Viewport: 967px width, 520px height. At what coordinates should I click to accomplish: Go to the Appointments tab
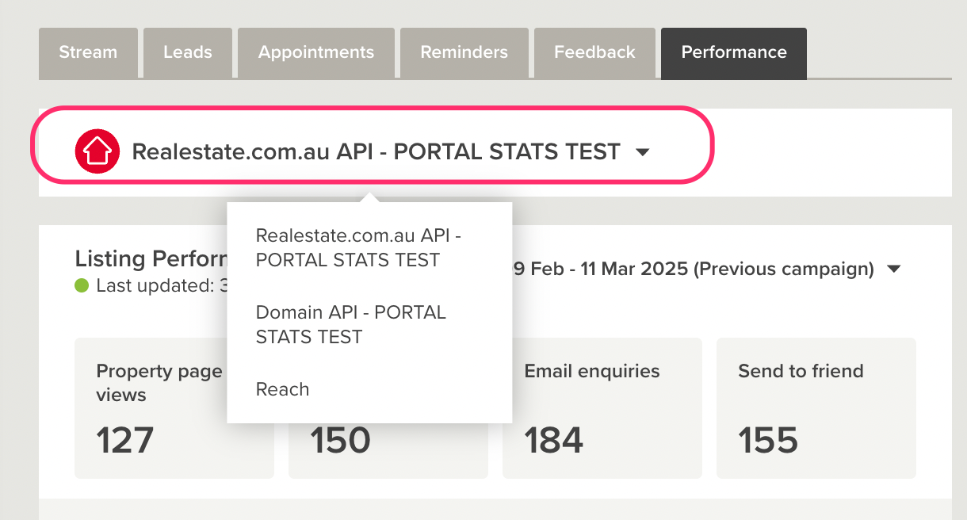tap(316, 53)
